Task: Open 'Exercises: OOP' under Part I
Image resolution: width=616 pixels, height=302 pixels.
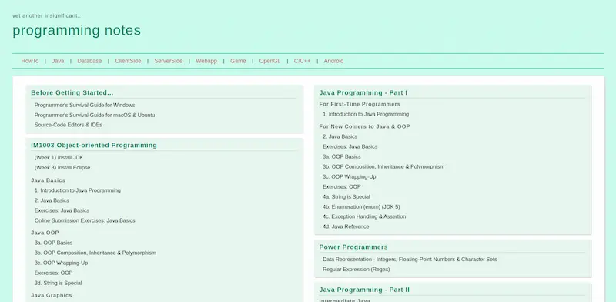Action: [x=342, y=186]
